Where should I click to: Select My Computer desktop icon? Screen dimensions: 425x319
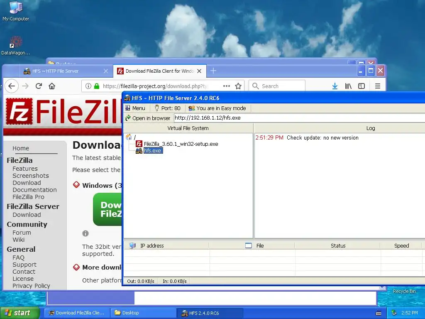pyautogui.click(x=16, y=11)
